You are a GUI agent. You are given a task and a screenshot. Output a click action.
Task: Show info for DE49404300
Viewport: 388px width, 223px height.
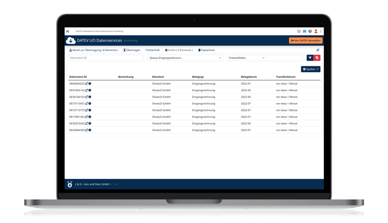[x=90, y=130]
